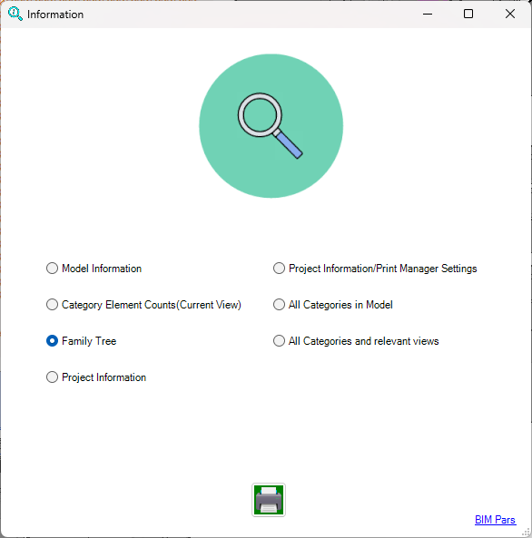The height and width of the screenshot is (538, 532).
Task: Minimize the Information window
Action: [x=428, y=15]
